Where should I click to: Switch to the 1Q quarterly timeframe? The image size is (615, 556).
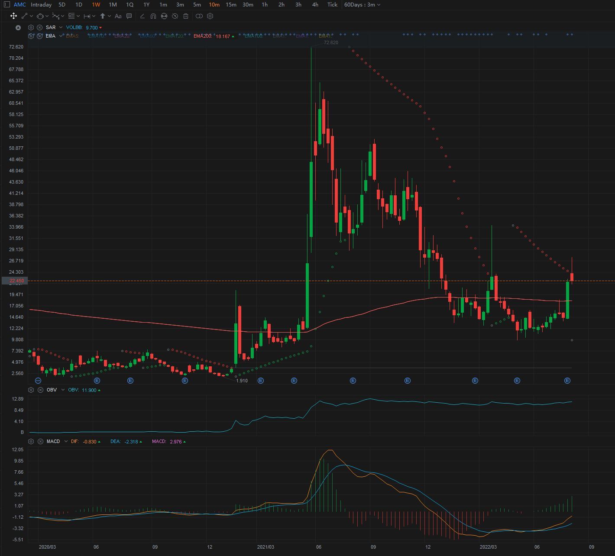(x=129, y=4)
